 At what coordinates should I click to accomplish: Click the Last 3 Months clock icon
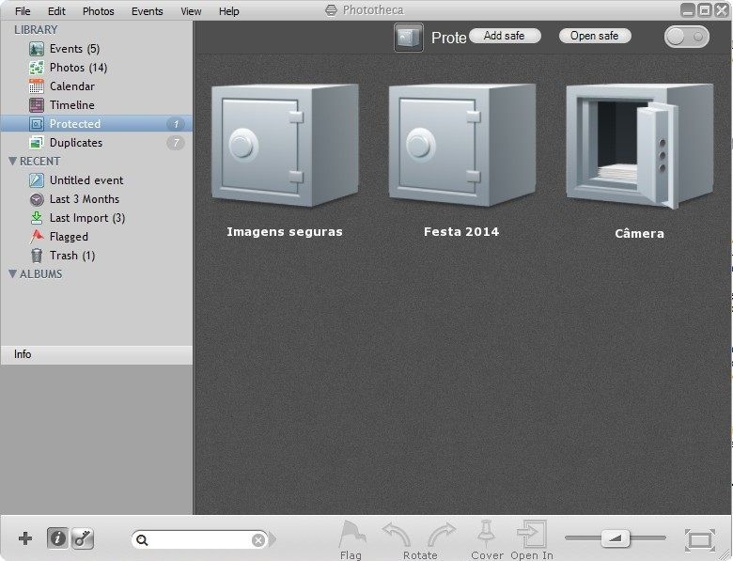click(37, 199)
